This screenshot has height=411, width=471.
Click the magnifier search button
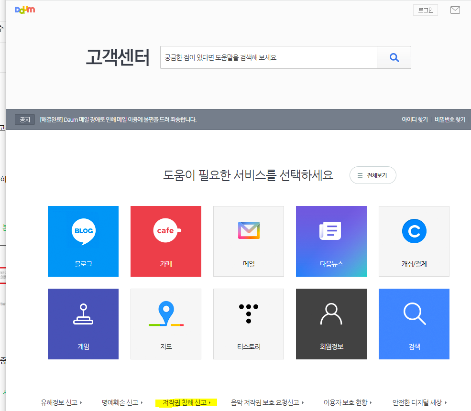[394, 57]
